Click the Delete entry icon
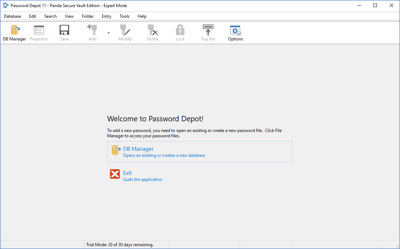Screen dimensions: 400x249 point(152,31)
